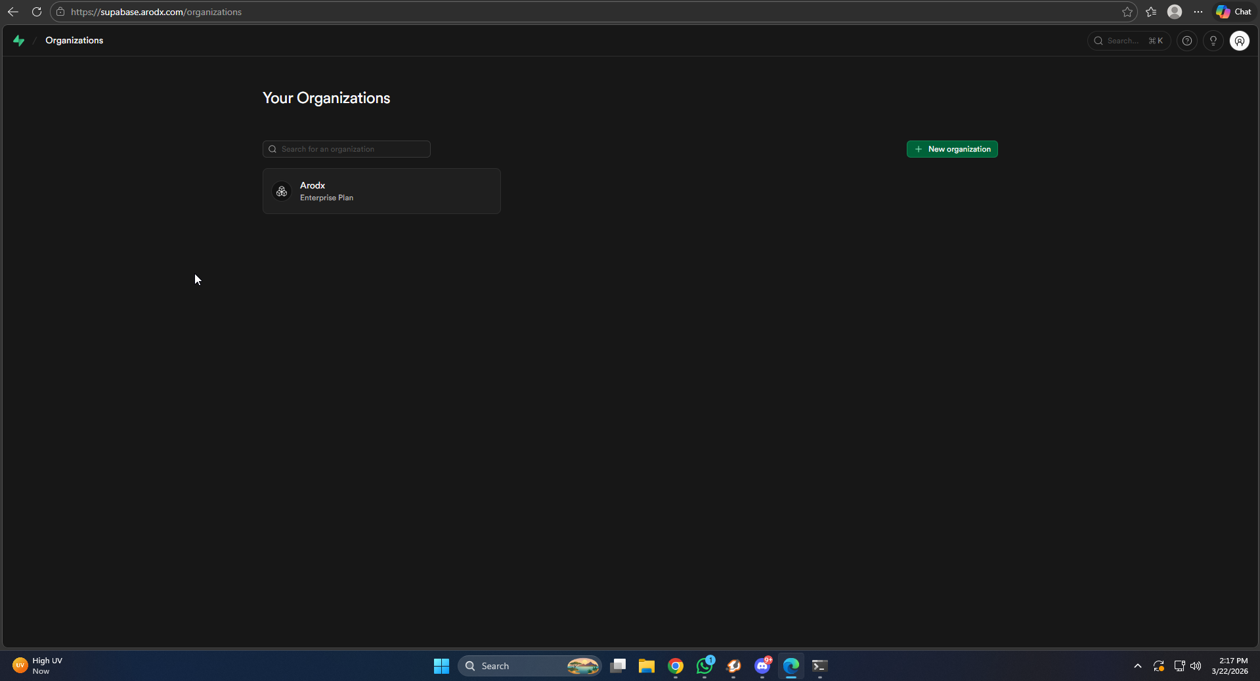Open the help question-mark menu
Viewport: 1260px width, 681px height.
pos(1187,41)
